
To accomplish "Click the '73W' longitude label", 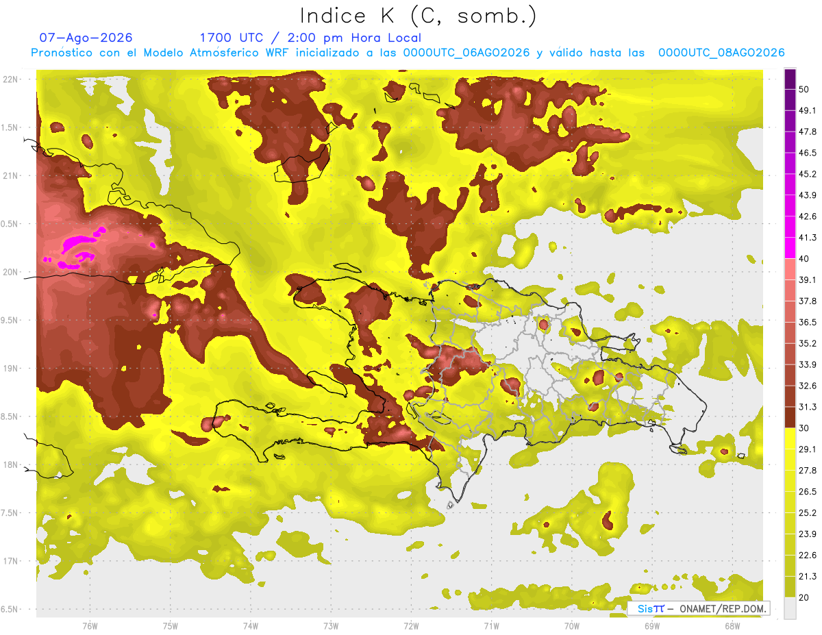I will pos(330,625).
